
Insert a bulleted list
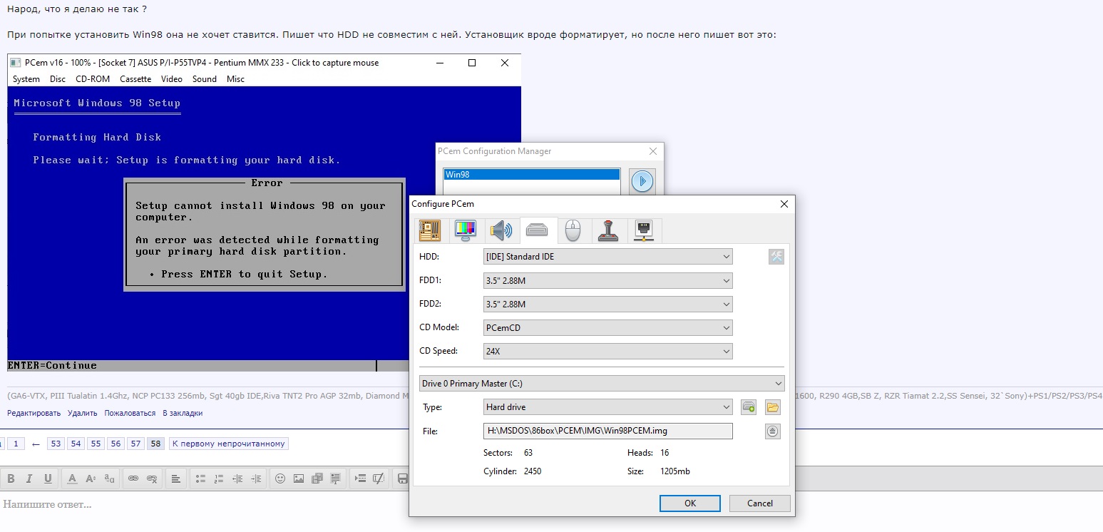coord(200,479)
